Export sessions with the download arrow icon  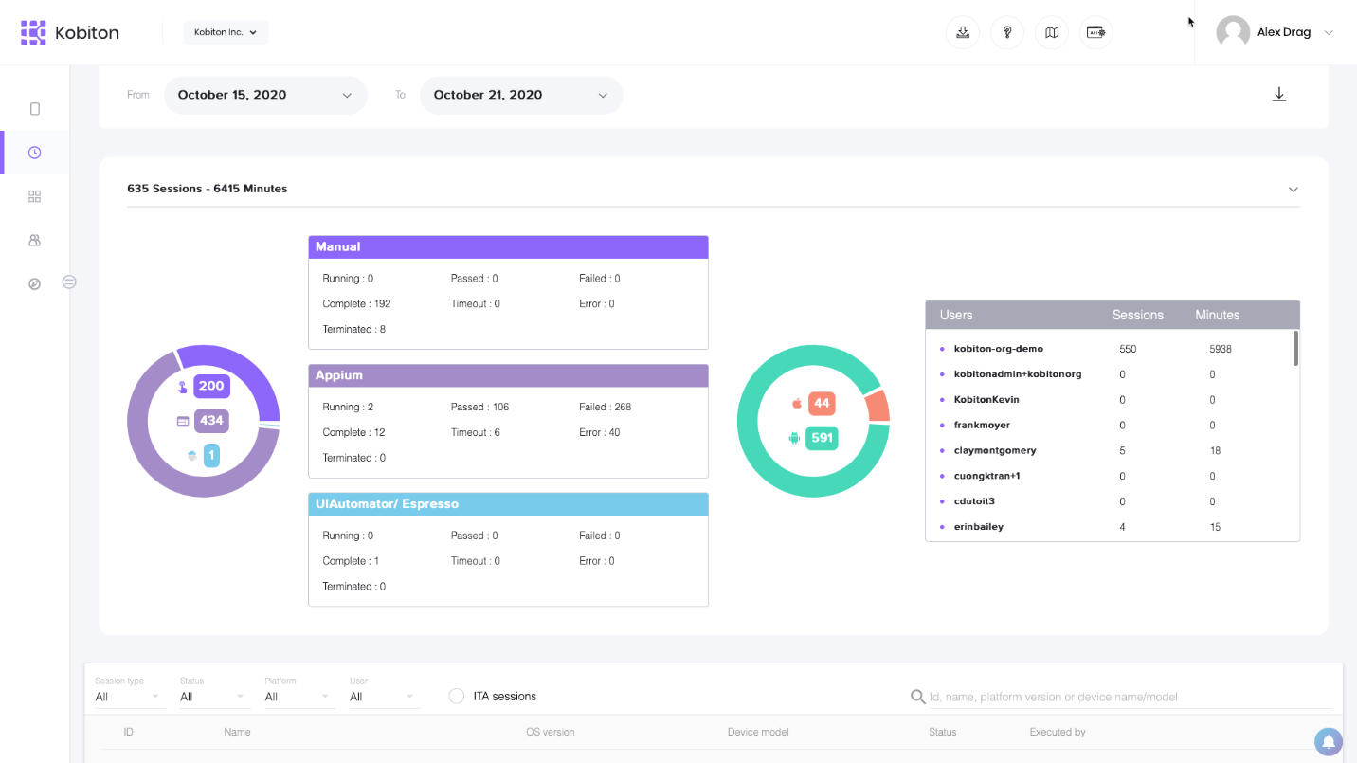pyautogui.click(x=1279, y=95)
